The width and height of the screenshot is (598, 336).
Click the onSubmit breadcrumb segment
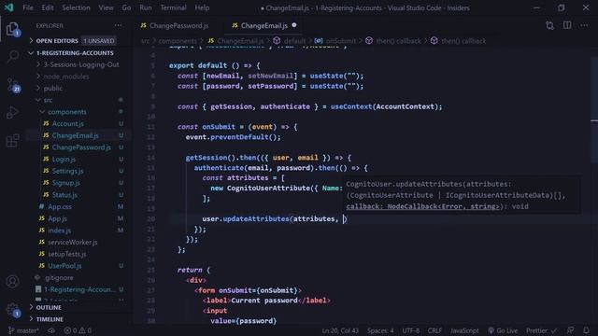click(x=340, y=41)
